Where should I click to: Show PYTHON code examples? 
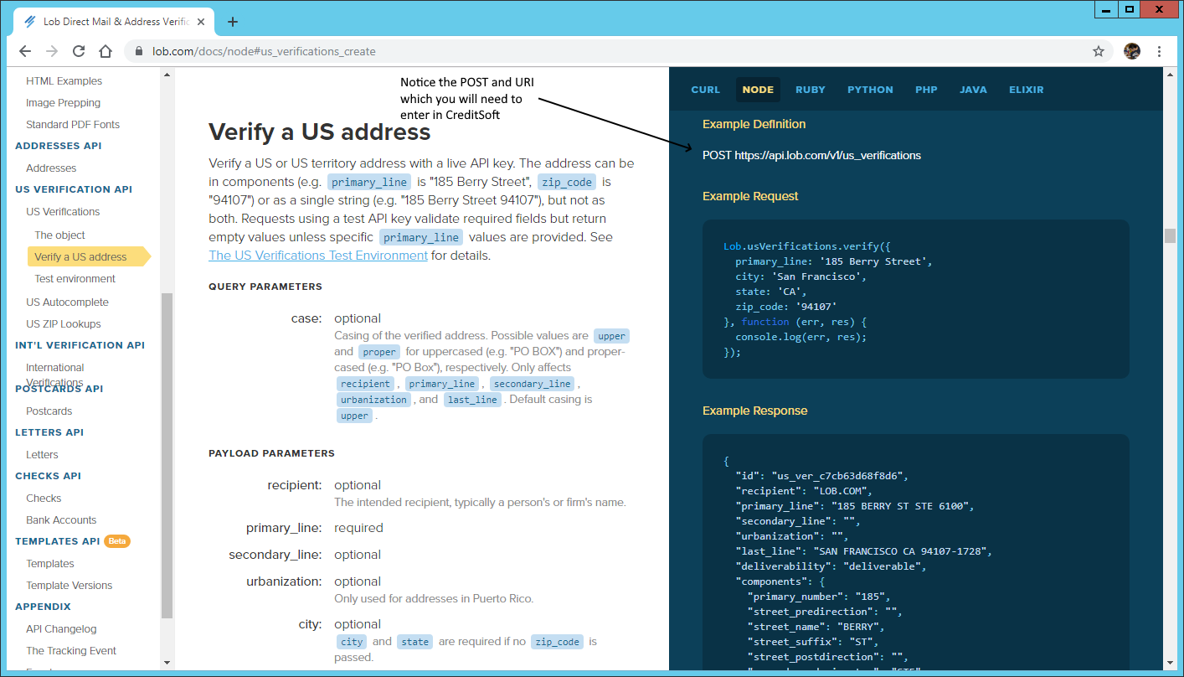[870, 90]
